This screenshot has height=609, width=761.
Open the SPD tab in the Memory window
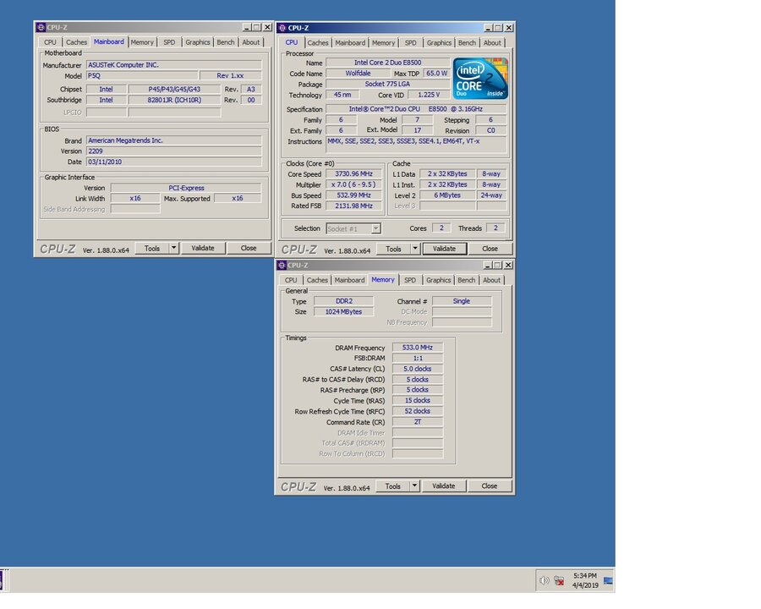click(410, 280)
